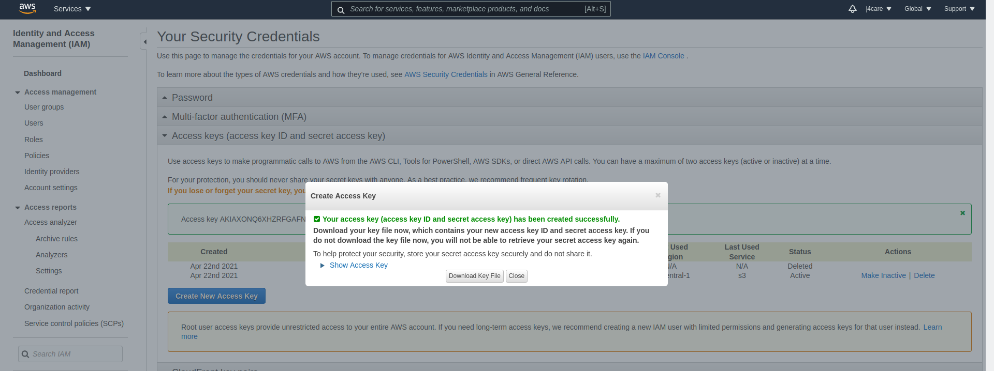Click the IAM Console link
Image resolution: width=994 pixels, height=371 pixels.
point(664,56)
